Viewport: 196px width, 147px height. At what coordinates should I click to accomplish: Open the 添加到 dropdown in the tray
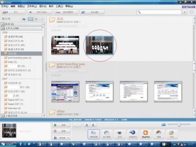pyautogui.click(x=61, y=138)
